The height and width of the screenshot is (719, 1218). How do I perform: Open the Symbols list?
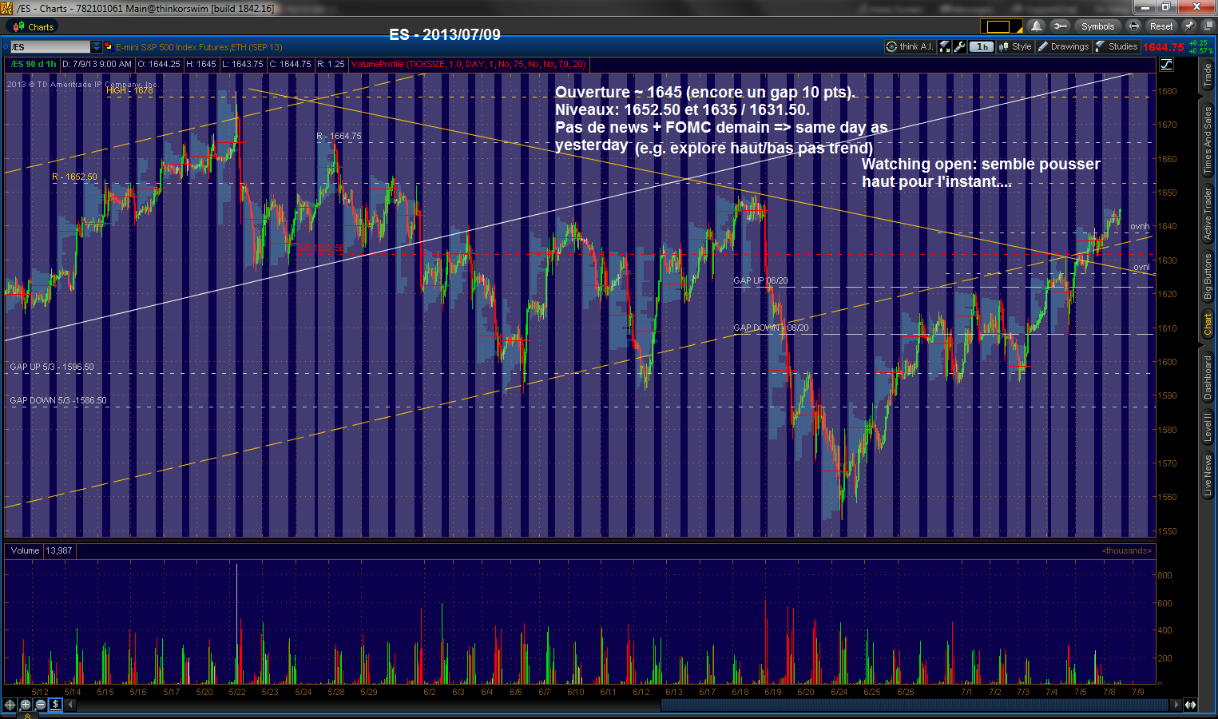pyautogui.click(x=1097, y=26)
